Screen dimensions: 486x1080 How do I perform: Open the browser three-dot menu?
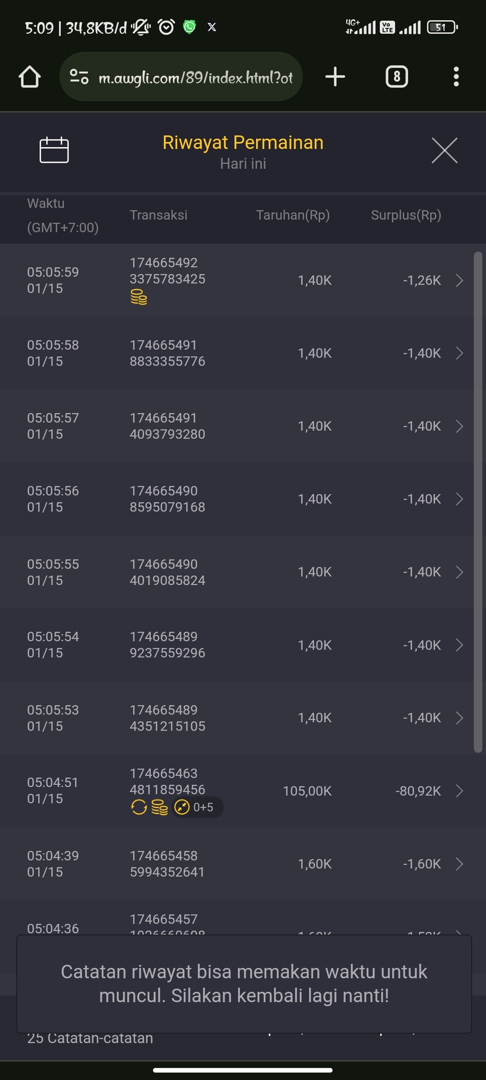click(456, 77)
